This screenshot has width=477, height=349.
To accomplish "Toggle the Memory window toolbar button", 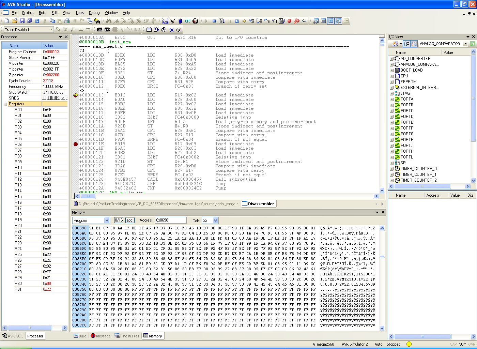I will [330, 21].
